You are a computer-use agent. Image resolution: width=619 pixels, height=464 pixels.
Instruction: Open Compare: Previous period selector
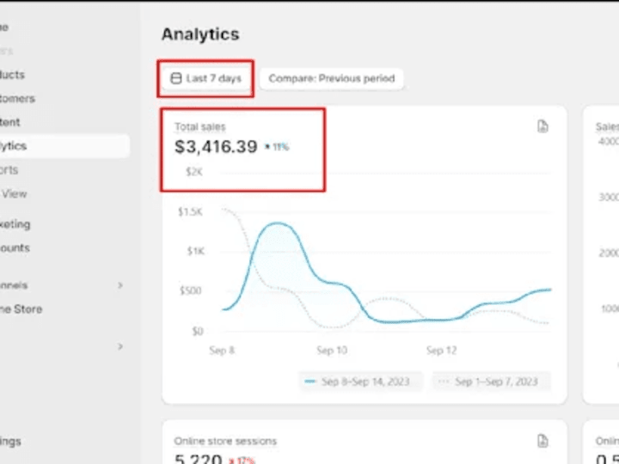(332, 78)
